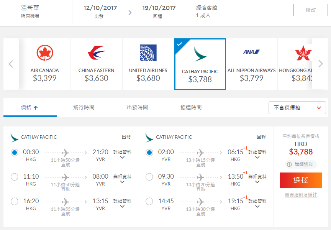Image resolution: width=331 pixels, height=230 pixels.
Task: Filter by United Airlines $3,680 card
Action: pos(148,64)
